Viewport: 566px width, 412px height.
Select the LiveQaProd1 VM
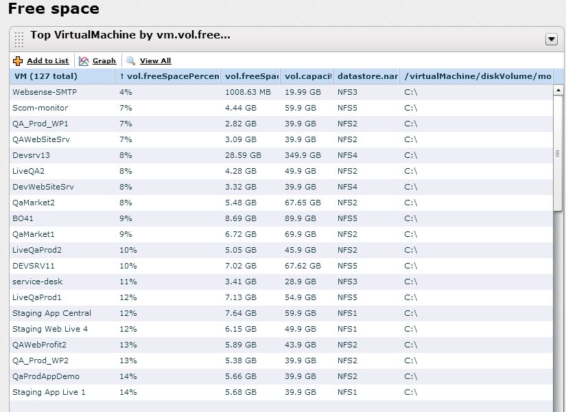click(37, 297)
